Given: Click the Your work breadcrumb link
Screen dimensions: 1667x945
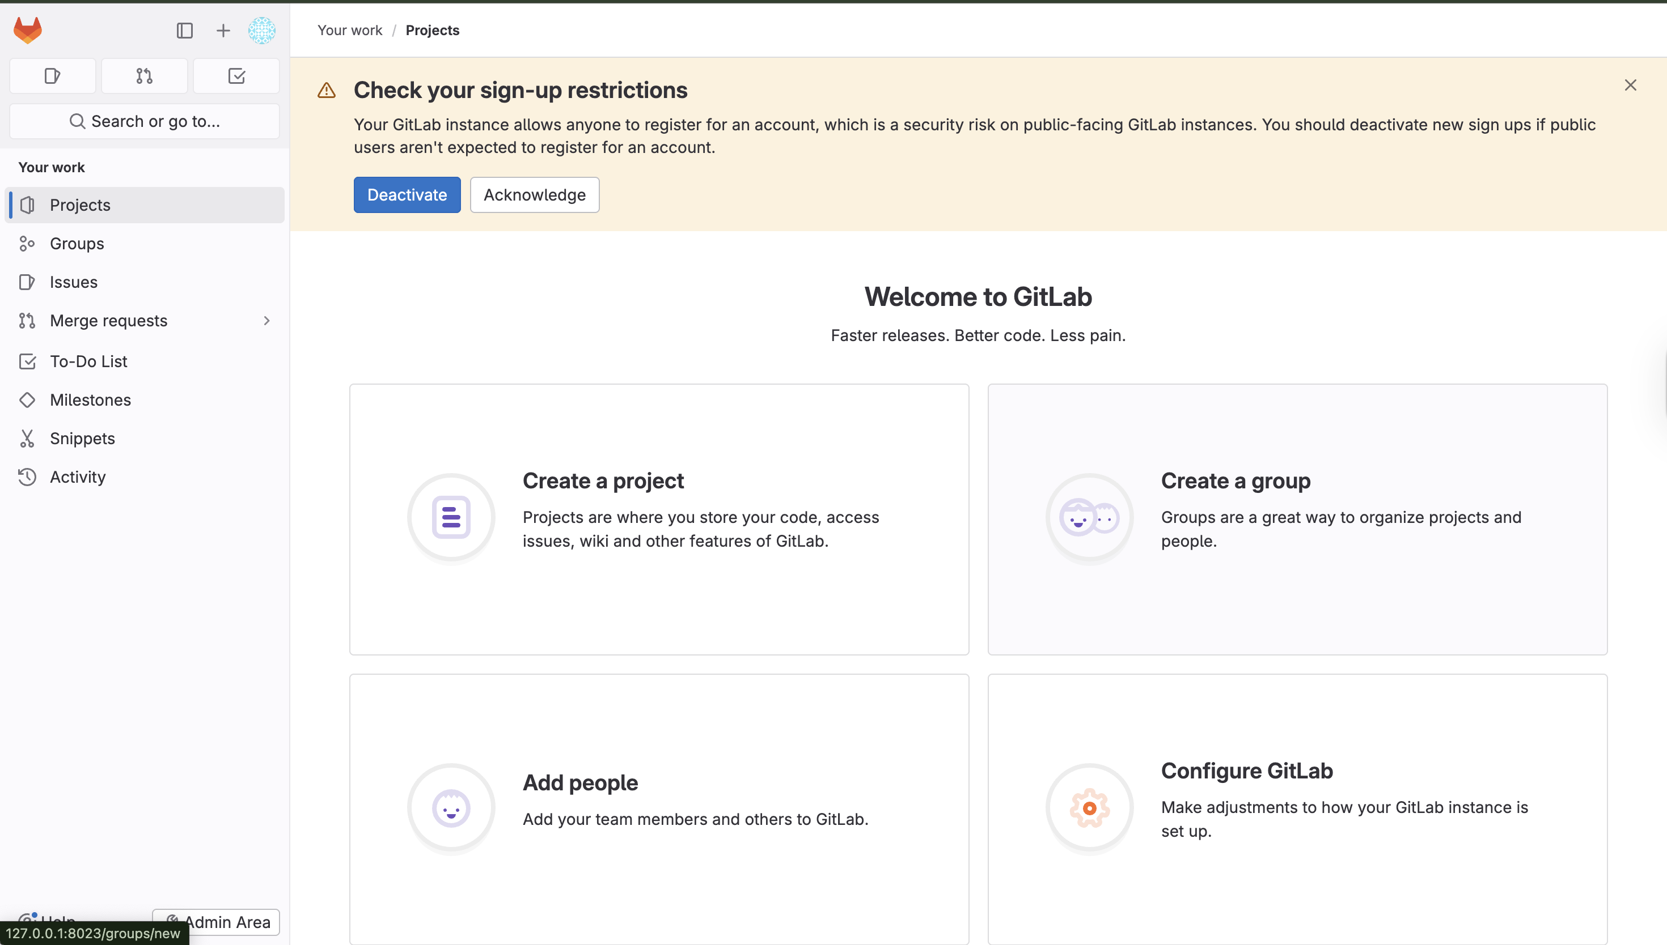Looking at the screenshot, I should [x=349, y=31].
